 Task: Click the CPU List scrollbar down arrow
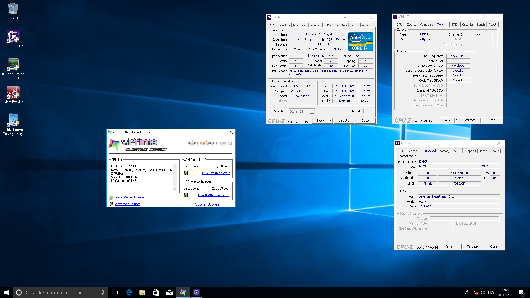(175, 189)
